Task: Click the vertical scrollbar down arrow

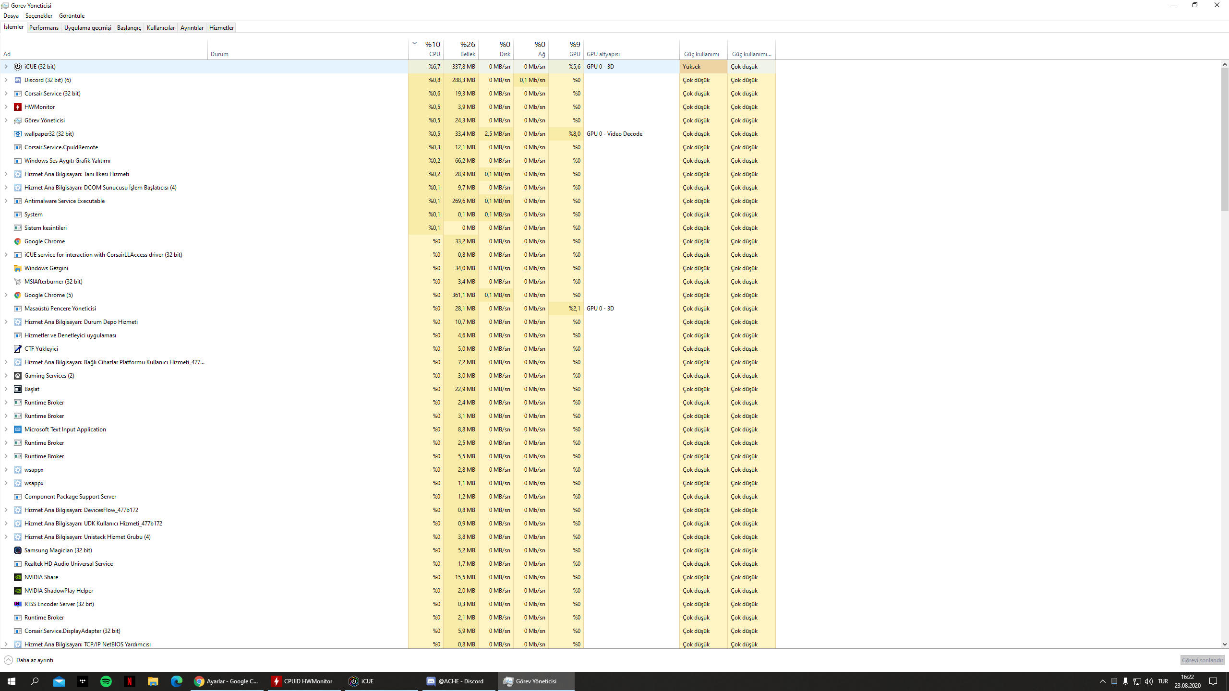Action: point(1225,644)
